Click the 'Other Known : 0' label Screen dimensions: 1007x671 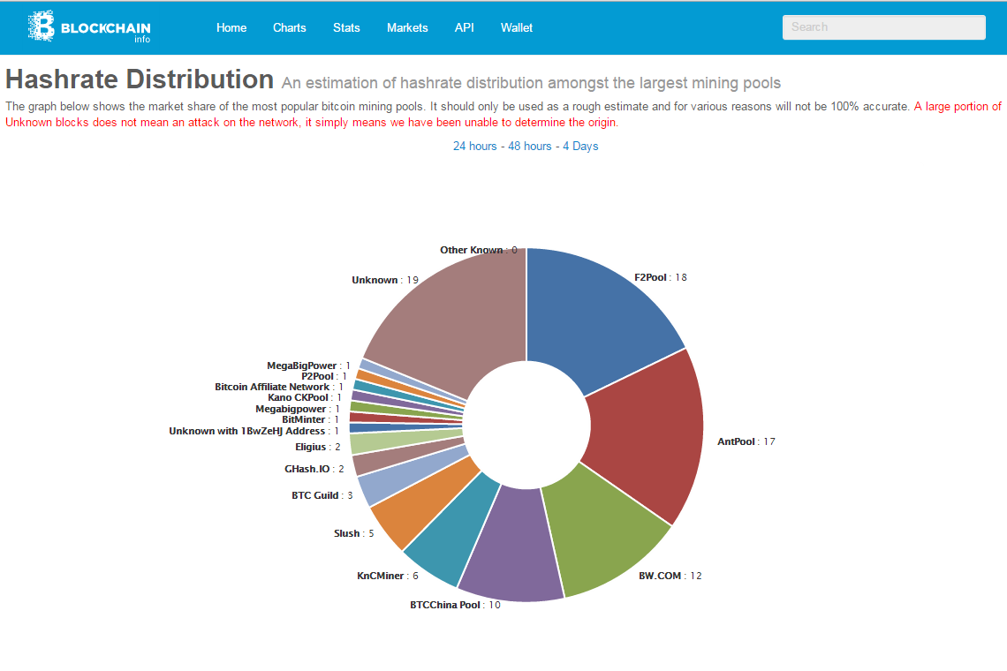pos(479,250)
